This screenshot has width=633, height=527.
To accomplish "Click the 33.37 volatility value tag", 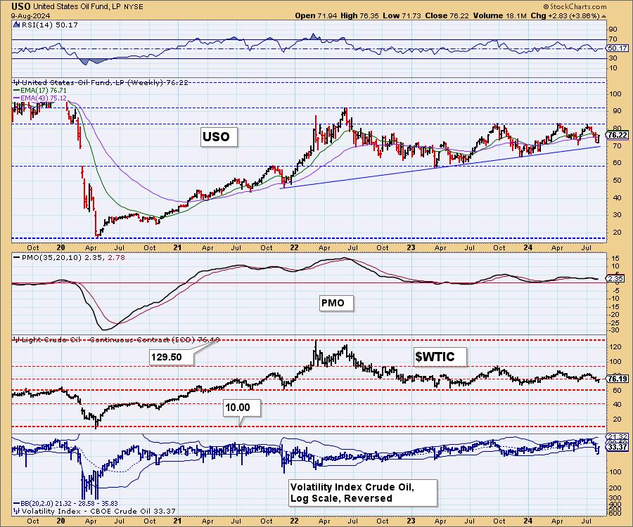I will pos(618,447).
